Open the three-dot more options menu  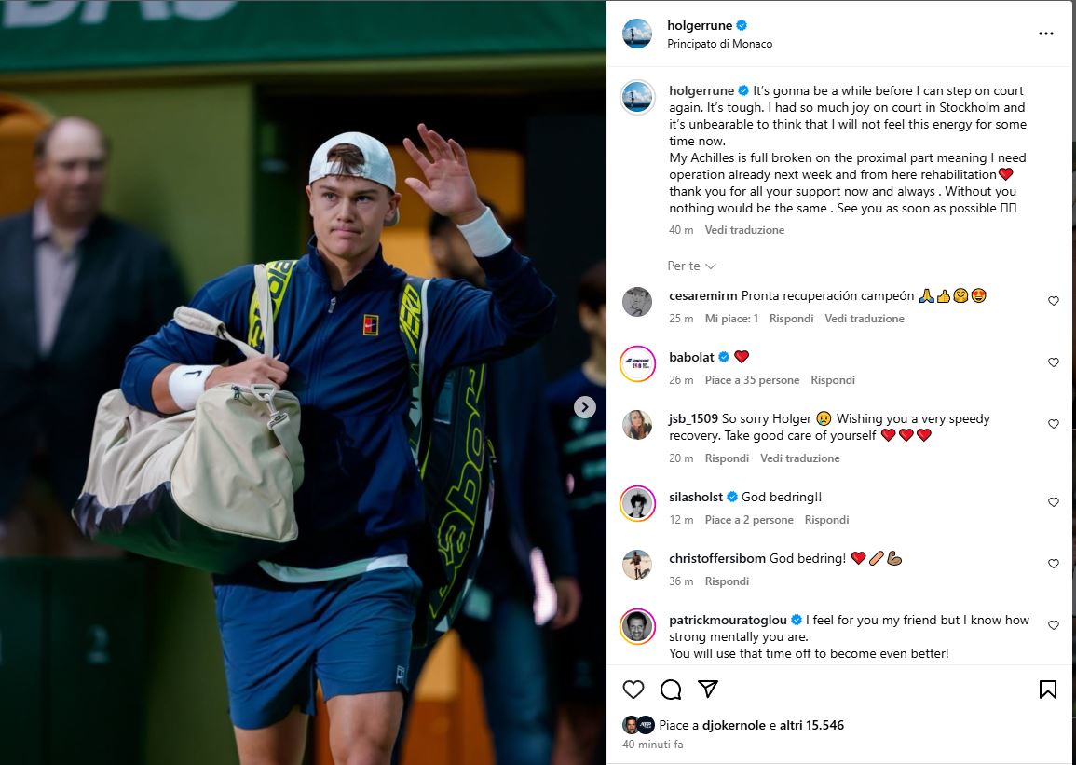pyautogui.click(x=1046, y=34)
